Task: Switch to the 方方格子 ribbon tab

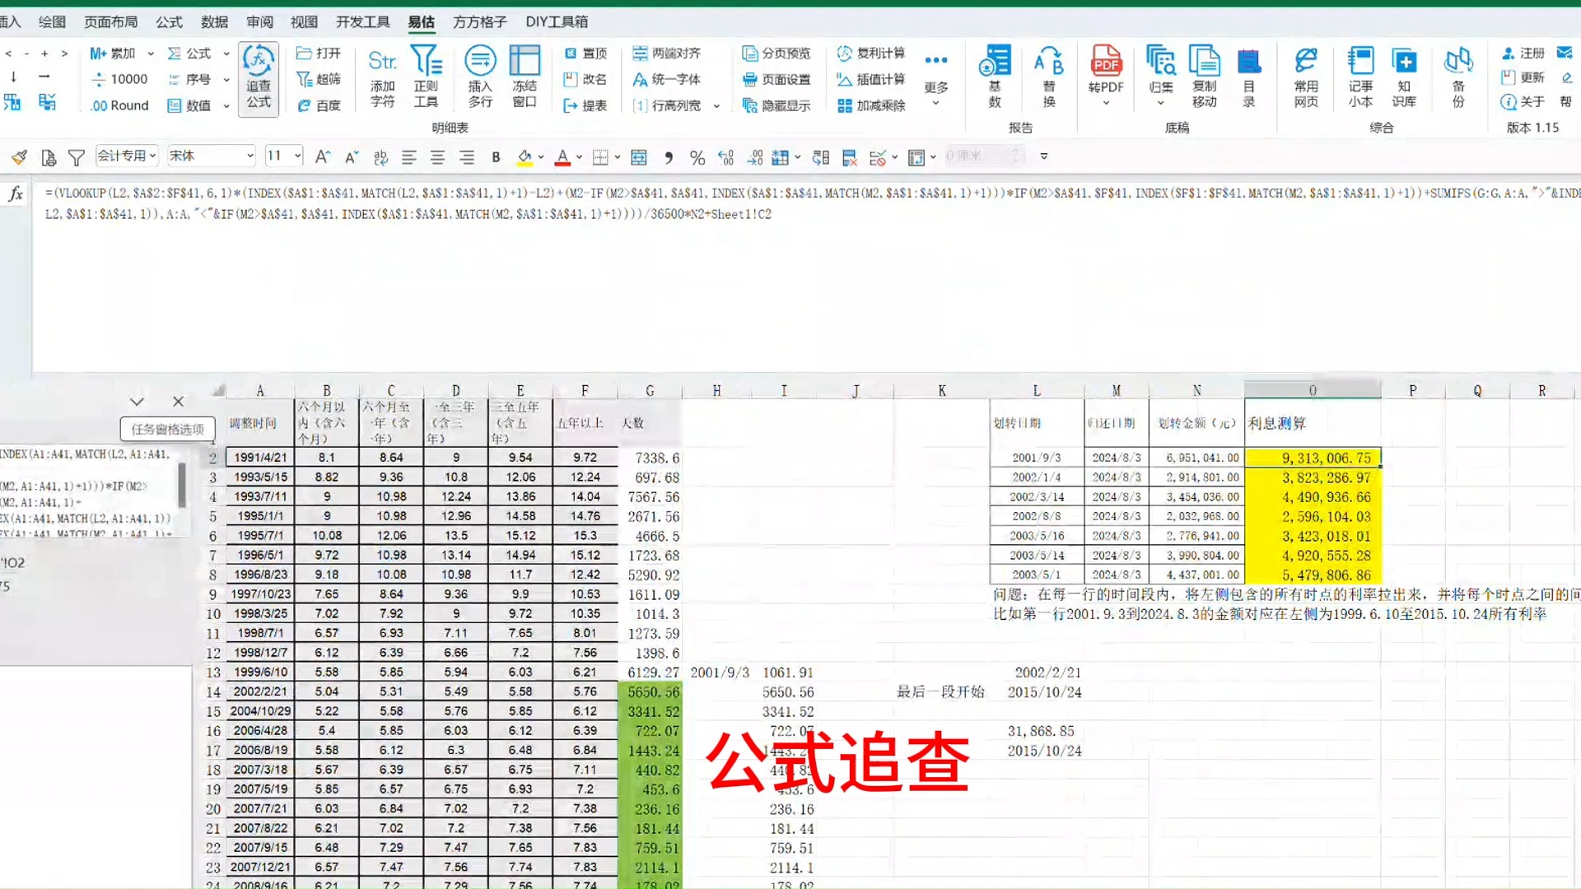Action: (479, 22)
